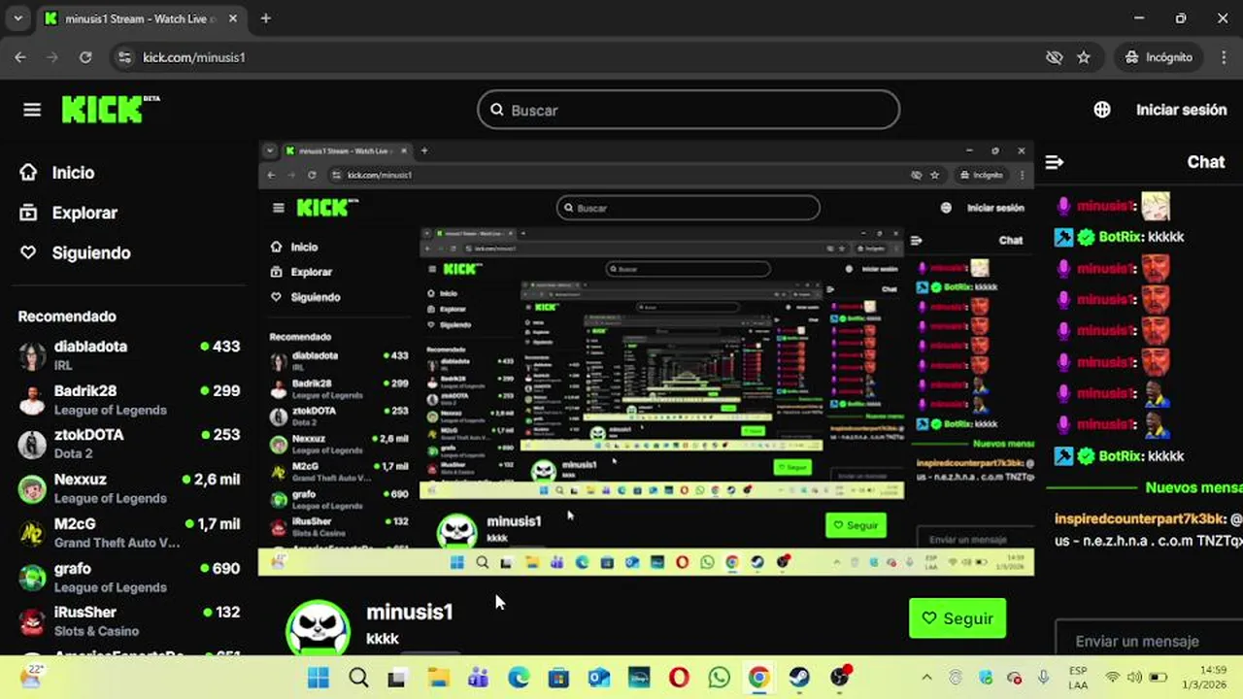Click the large KICK beta logo
Viewport: 1243px width, 699px height.
click(110, 109)
